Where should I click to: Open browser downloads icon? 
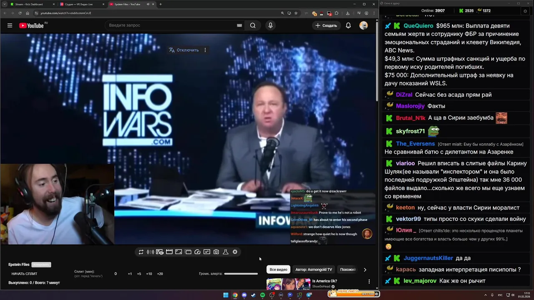[348, 13]
